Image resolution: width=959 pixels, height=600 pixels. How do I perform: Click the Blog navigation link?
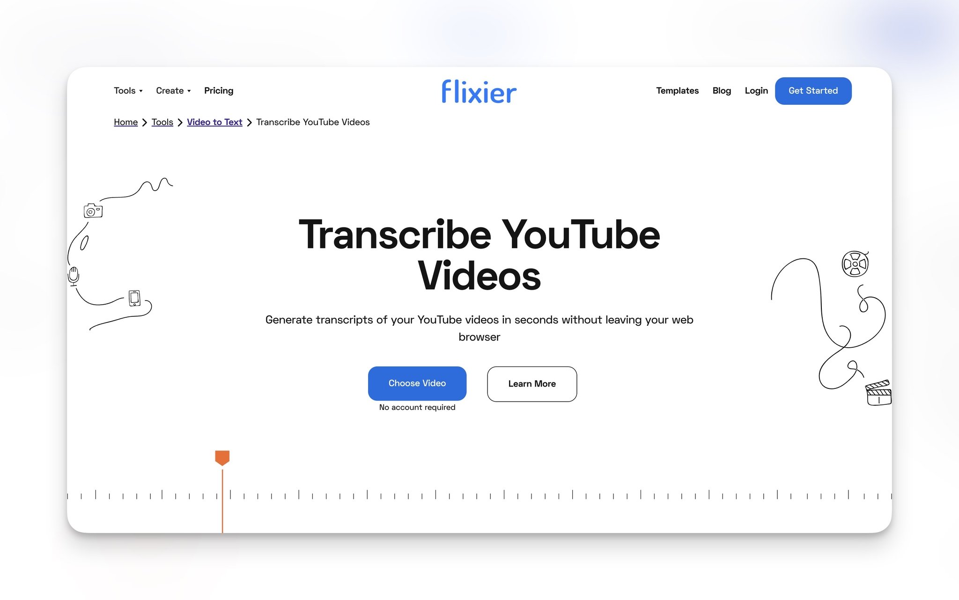(722, 90)
